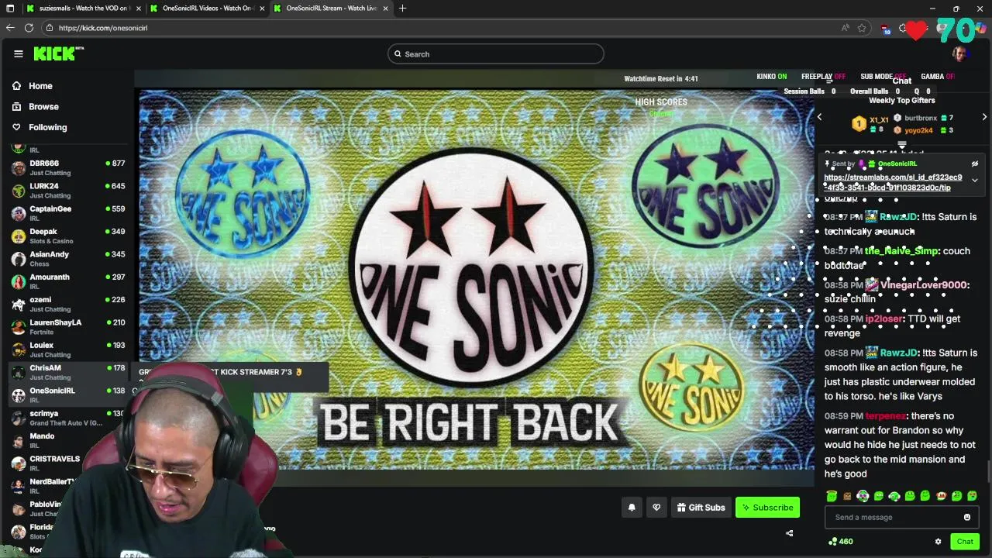Click ozemi avatar icon in sidebar
Image resolution: width=992 pixels, height=558 pixels.
tap(19, 304)
